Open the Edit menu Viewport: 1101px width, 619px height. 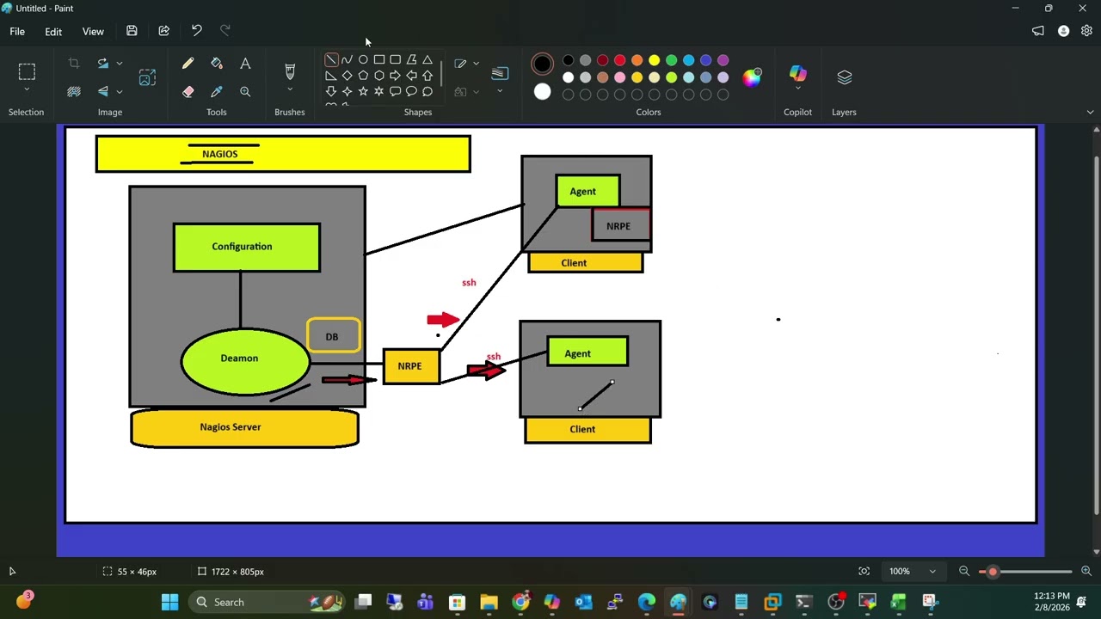[x=53, y=32]
